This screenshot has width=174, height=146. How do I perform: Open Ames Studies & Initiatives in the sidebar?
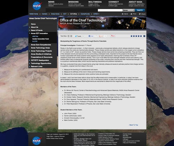coord(41,54)
